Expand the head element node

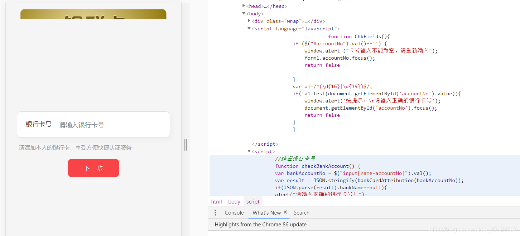[244, 6]
